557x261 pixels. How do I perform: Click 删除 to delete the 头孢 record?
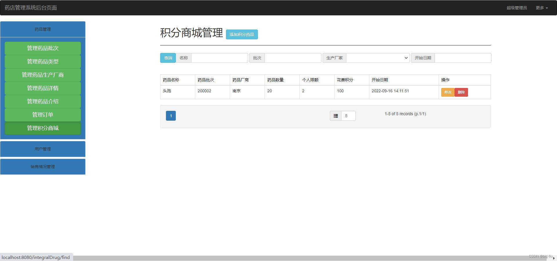(x=461, y=92)
